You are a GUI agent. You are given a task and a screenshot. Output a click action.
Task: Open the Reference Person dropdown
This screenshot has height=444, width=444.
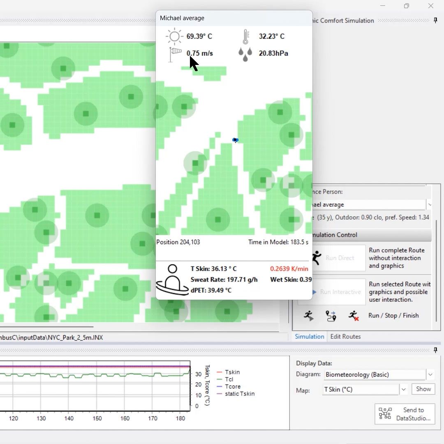[430, 204]
